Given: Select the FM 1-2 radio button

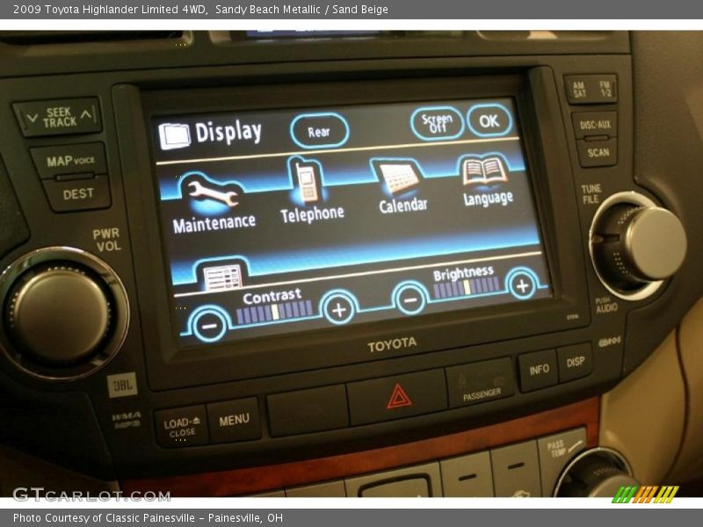Looking at the screenshot, I should (605, 88).
